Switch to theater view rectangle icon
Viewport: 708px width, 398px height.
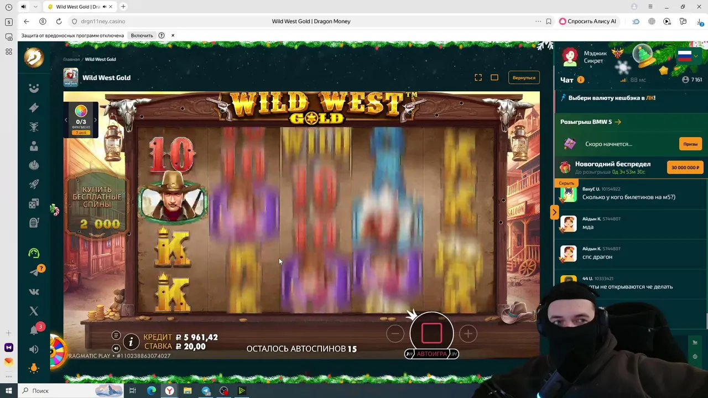(x=494, y=77)
